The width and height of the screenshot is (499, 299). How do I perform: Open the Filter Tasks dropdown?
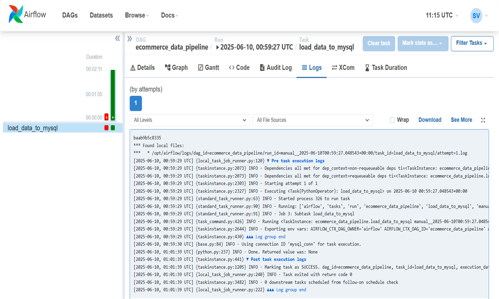pyautogui.click(x=472, y=44)
